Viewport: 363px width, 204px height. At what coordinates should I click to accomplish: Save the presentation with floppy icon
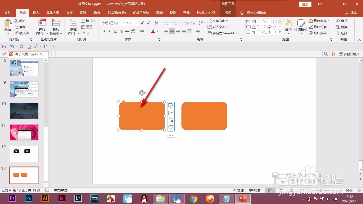click(4, 46)
